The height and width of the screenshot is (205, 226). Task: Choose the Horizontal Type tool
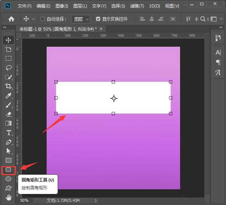click(9, 133)
